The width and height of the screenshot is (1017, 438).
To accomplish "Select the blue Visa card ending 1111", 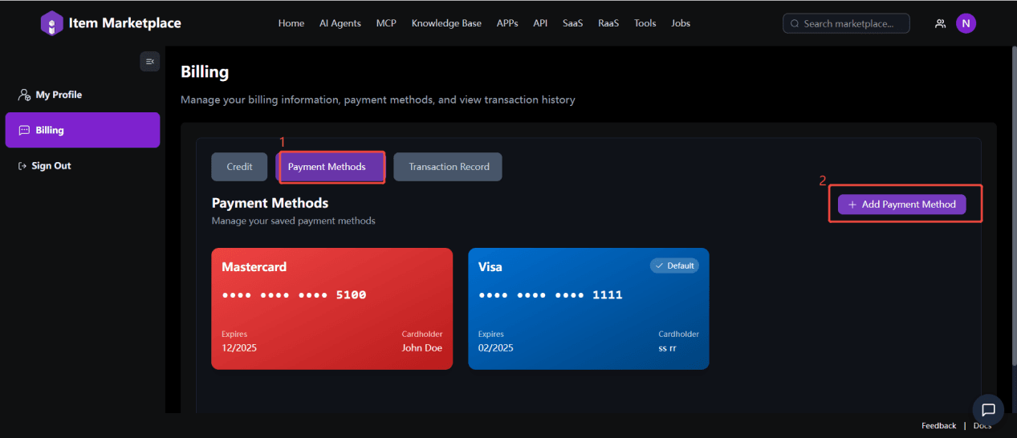I will (588, 308).
